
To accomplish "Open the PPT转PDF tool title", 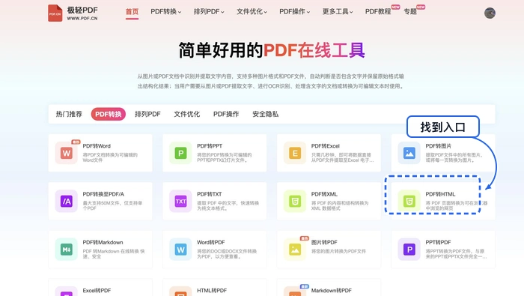I will [x=438, y=242].
